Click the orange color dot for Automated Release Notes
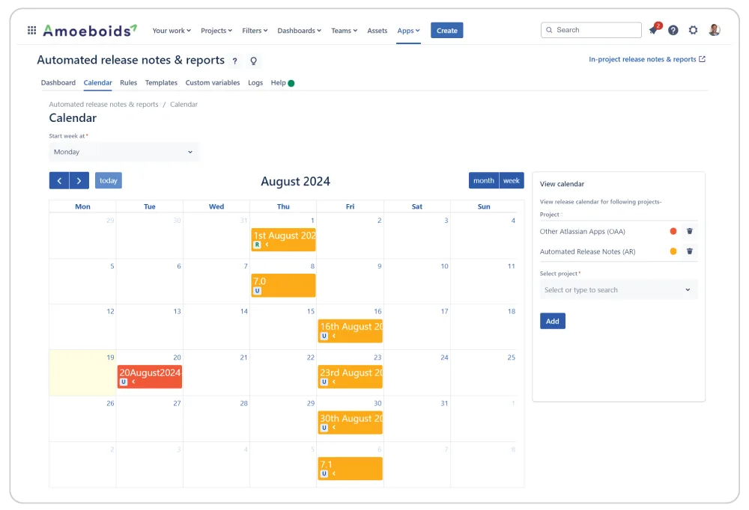The image size is (749, 510). coord(673,251)
